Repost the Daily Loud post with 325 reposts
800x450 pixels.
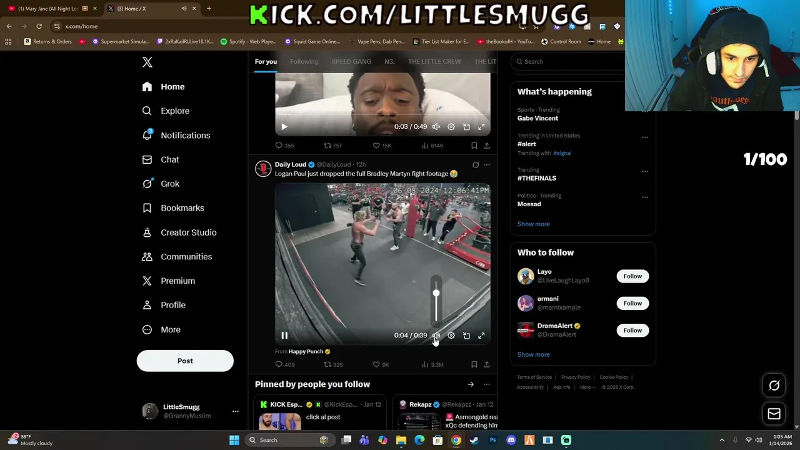[x=332, y=364]
